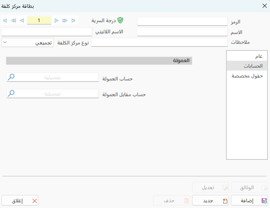Image resolution: width=270 pixels, height=208 pixels.
Task: Click the single right arrow record icon
Action: click(56, 20)
